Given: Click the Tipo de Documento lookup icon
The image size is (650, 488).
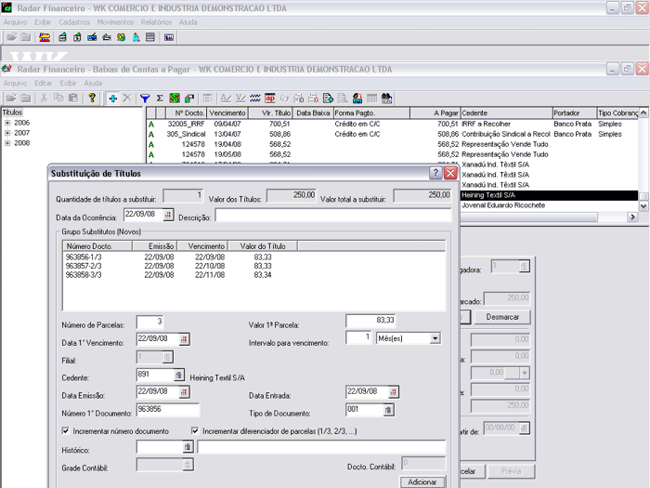Looking at the screenshot, I should click(387, 409).
